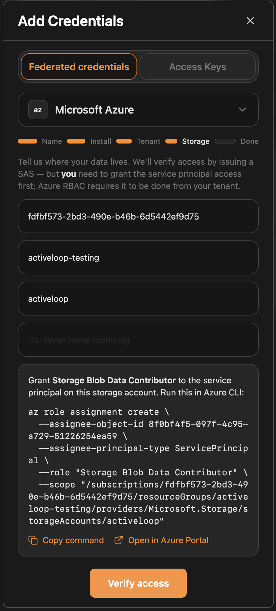Click the az provider badge icon
Screen dimensions: 276x611
click(x=38, y=110)
